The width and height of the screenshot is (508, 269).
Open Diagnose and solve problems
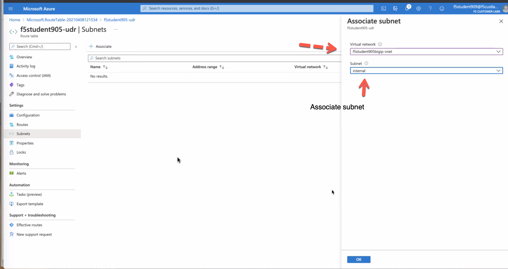[41, 94]
